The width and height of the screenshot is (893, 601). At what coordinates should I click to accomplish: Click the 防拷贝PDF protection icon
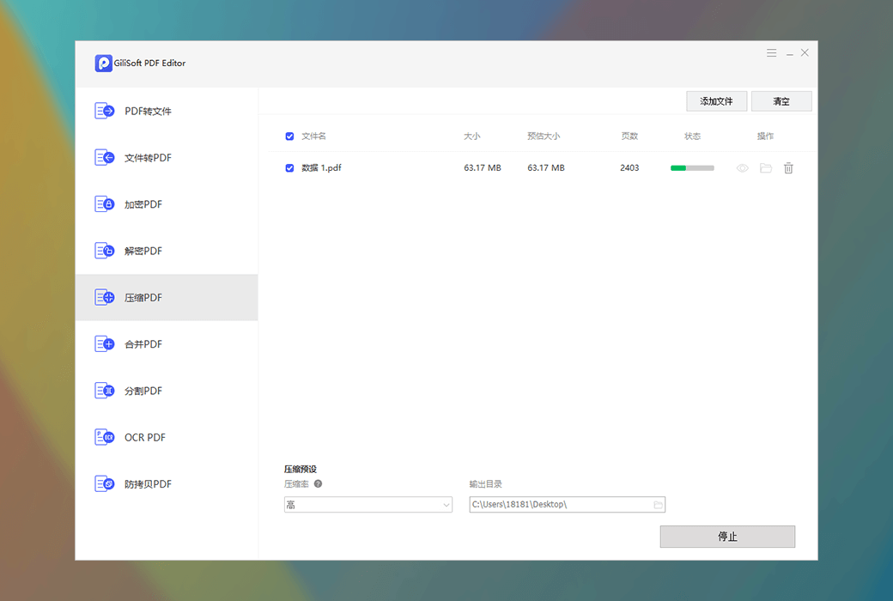coord(104,484)
